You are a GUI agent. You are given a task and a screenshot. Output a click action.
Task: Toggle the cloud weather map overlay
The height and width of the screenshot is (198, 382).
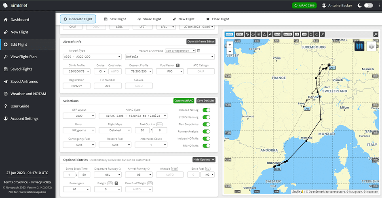[317, 34]
